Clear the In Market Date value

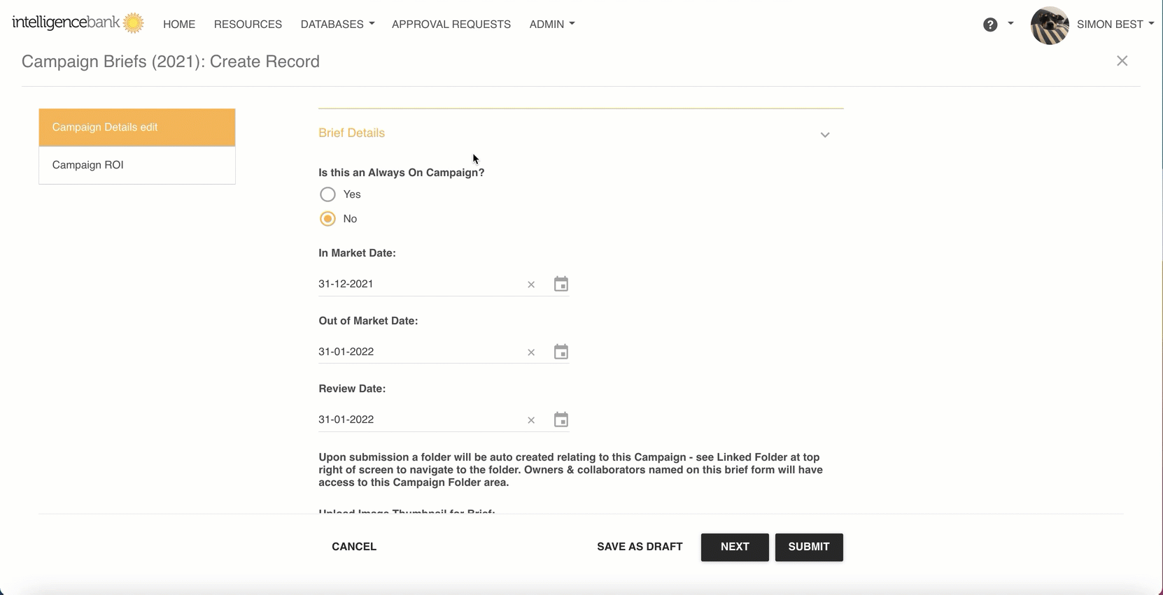(531, 285)
